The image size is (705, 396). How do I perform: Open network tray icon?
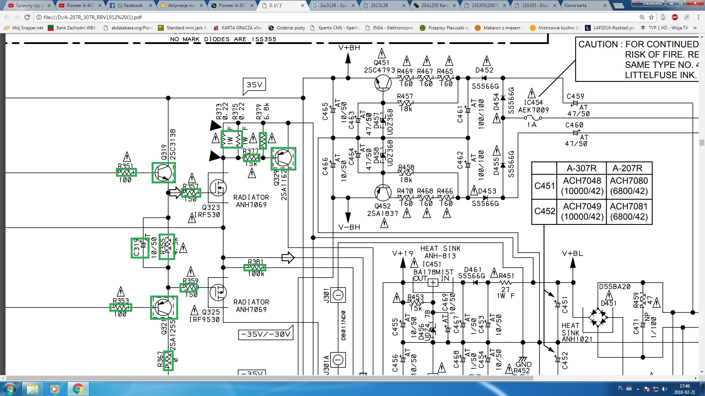(x=655, y=389)
